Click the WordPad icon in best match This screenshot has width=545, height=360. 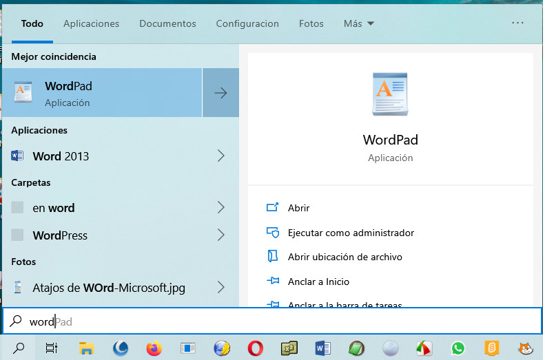click(23, 92)
